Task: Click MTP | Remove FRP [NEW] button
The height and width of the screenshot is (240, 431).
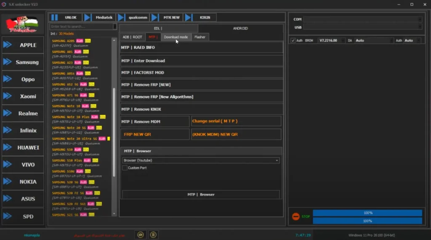Action: (x=201, y=85)
